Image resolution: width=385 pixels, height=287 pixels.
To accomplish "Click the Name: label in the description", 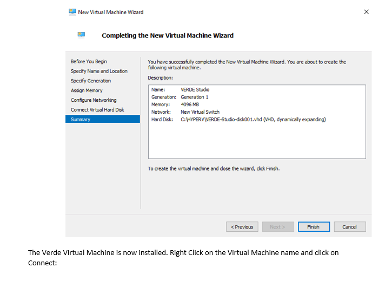I will pyautogui.click(x=158, y=89).
